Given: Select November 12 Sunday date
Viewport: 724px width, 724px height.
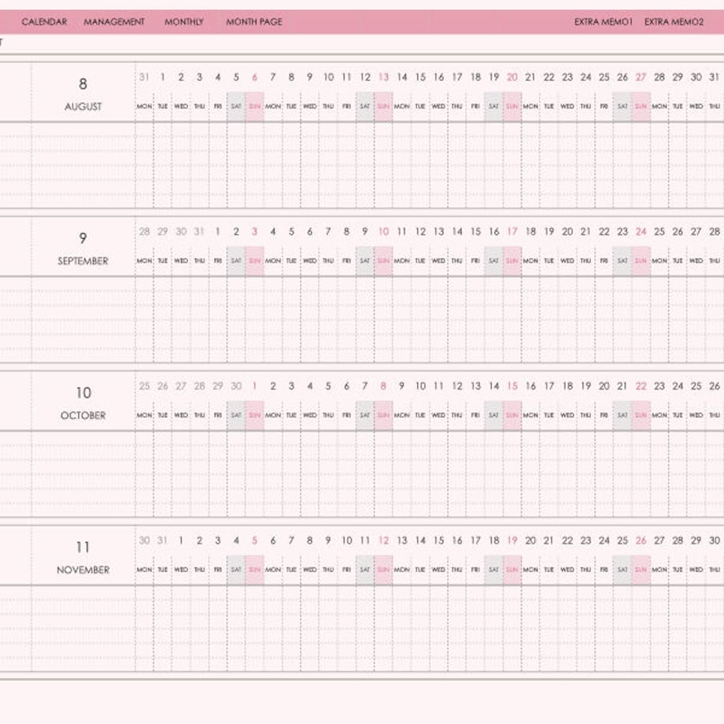Looking at the screenshot, I should point(383,541).
